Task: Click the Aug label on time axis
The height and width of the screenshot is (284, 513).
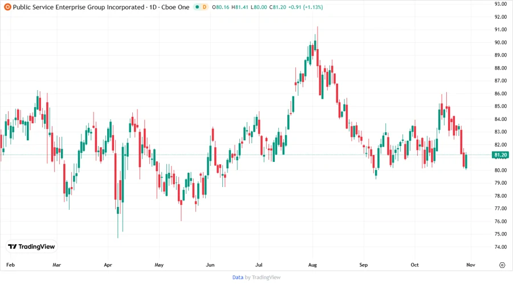Action: [312, 265]
